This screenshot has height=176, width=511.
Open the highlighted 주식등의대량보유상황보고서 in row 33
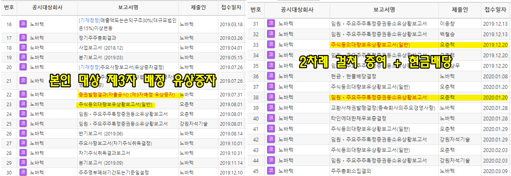[x=370, y=44]
